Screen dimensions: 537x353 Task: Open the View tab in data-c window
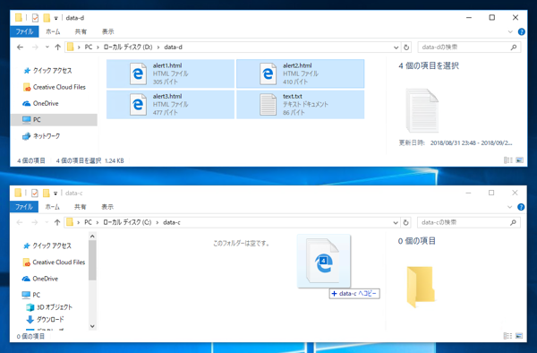pos(107,207)
